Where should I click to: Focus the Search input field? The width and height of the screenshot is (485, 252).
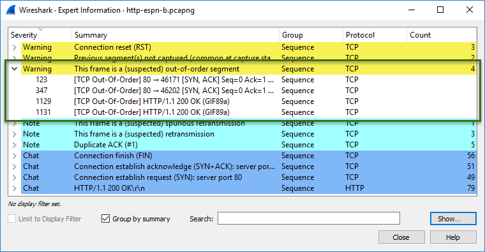309,218
